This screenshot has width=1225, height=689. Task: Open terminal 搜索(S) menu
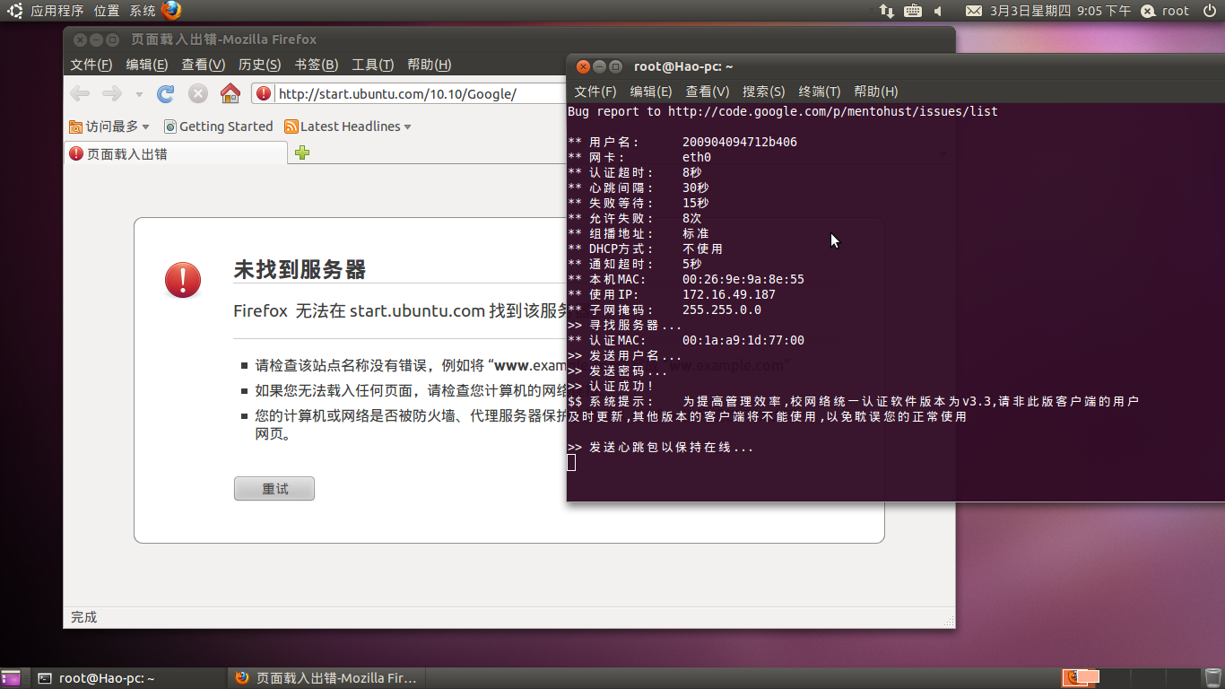pos(764,92)
